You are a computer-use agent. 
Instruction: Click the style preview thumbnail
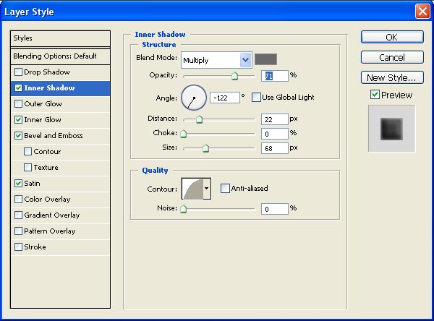391,129
